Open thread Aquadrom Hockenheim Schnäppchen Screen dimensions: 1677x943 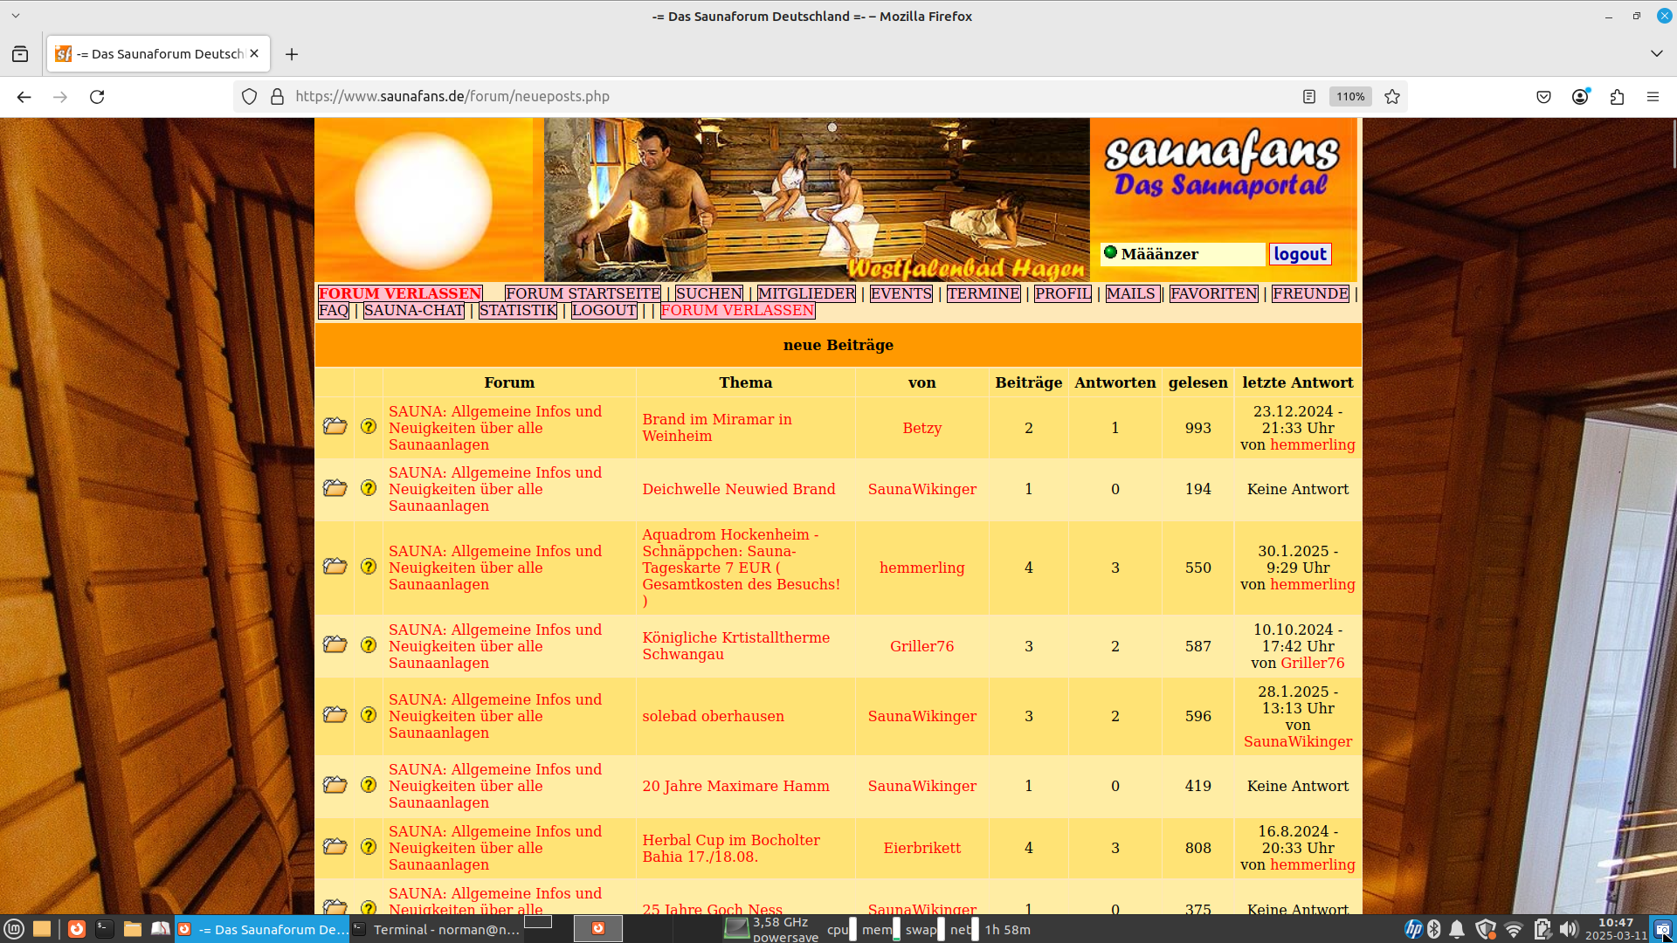[742, 568]
